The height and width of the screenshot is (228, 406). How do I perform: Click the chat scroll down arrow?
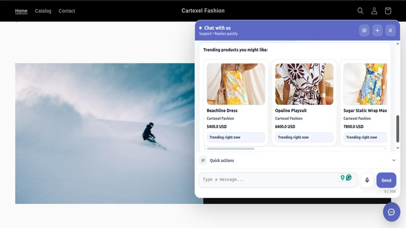[x=398, y=148]
